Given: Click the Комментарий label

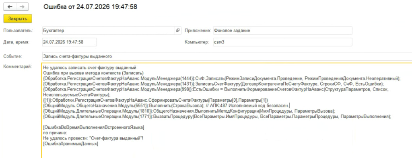Looking at the screenshot, I should coord(18,67).
